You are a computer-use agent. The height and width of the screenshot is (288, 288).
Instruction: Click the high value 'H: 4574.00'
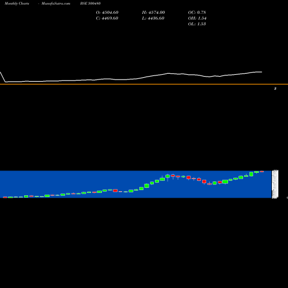153,13
